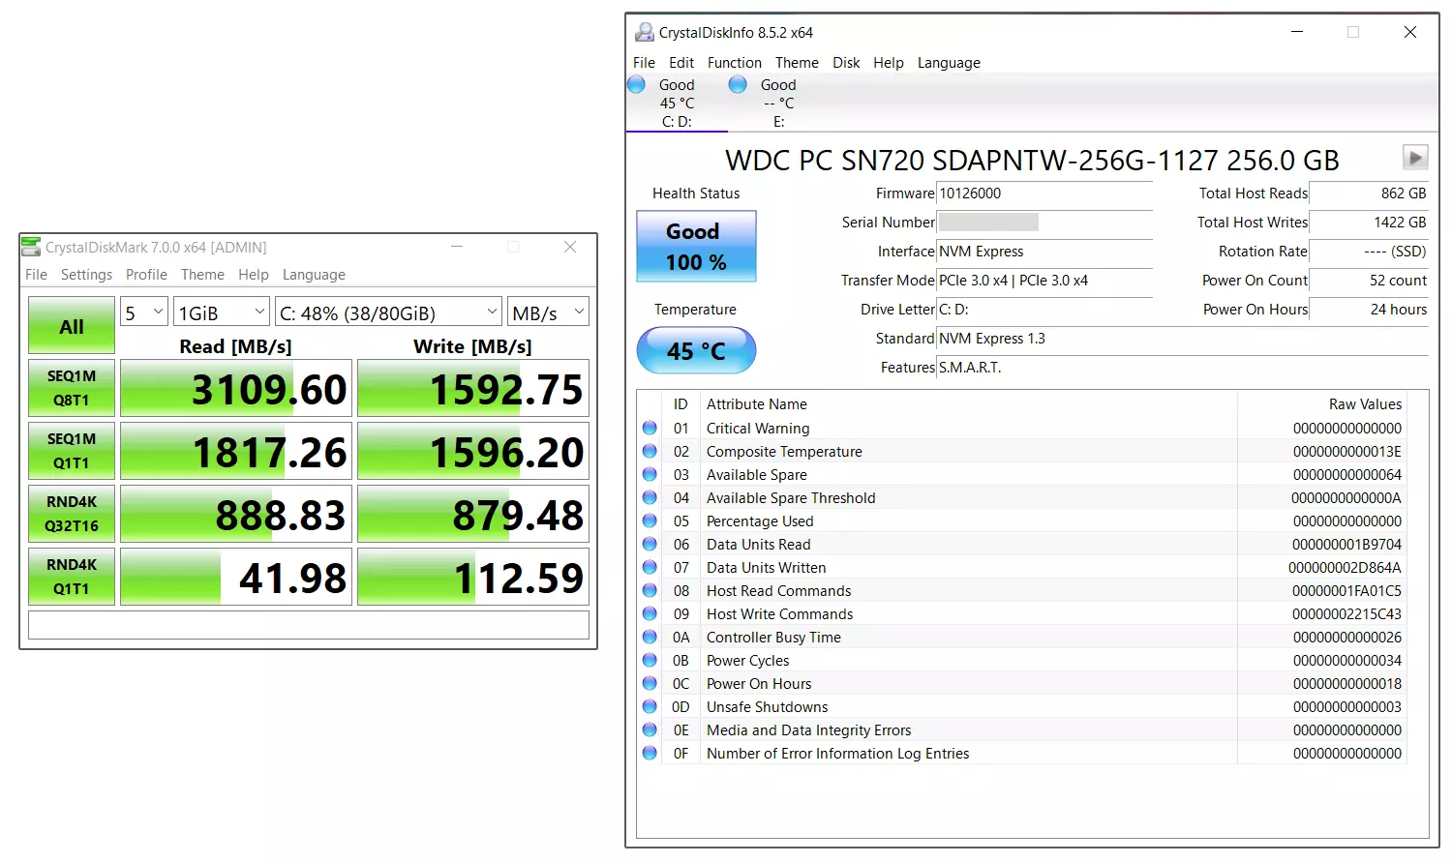Open Edit menu in CrystalDiskInfo
Screen dimensions: 1452x863
[x=681, y=63]
